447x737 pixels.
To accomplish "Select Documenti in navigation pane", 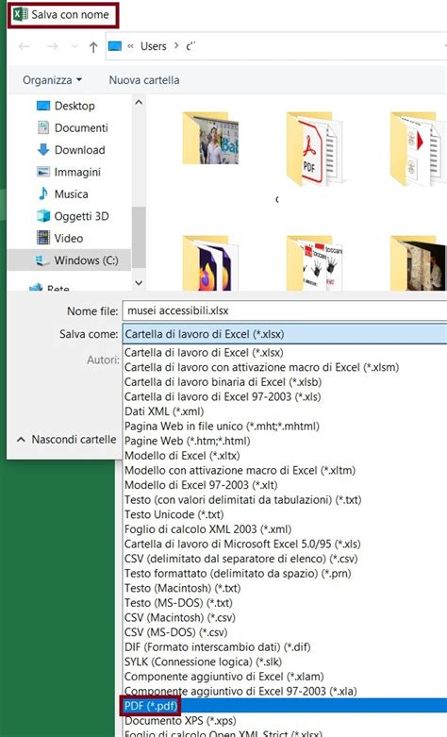I will [81, 127].
